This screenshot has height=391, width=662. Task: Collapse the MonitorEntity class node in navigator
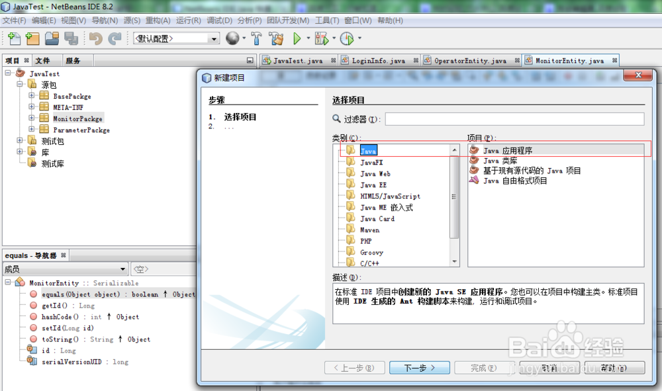(8, 282)
